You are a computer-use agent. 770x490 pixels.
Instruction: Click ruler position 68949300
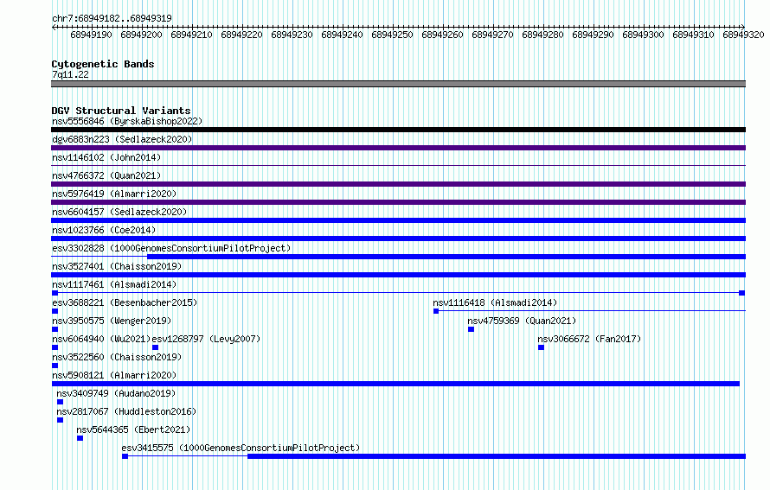pyautogui.click(x=644, y=35)
